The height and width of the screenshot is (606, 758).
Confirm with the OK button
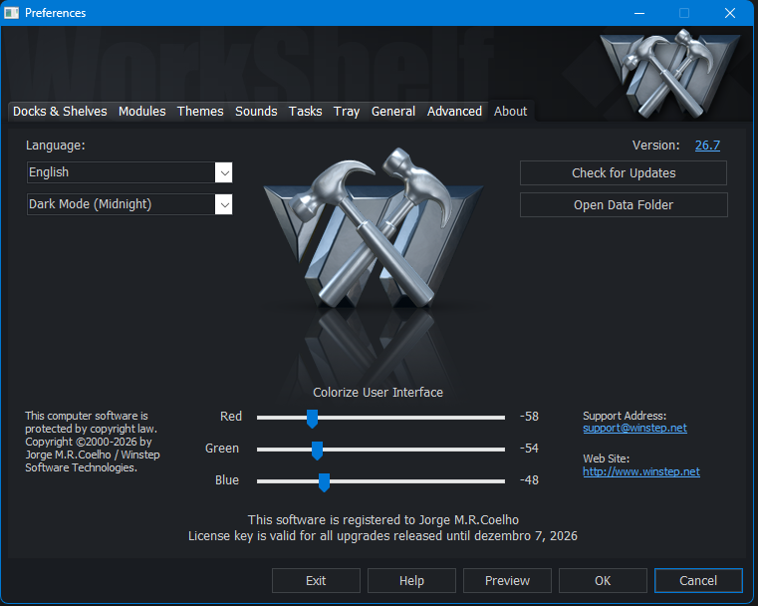click(x=603, y=580)
